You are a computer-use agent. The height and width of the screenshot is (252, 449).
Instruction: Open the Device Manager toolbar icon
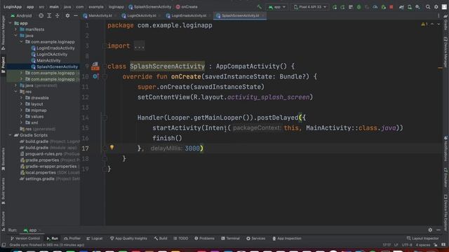[410, 7]
